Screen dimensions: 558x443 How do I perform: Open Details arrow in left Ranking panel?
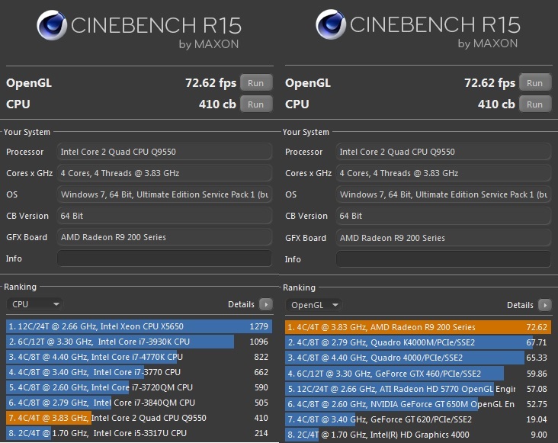pos(266,304)
